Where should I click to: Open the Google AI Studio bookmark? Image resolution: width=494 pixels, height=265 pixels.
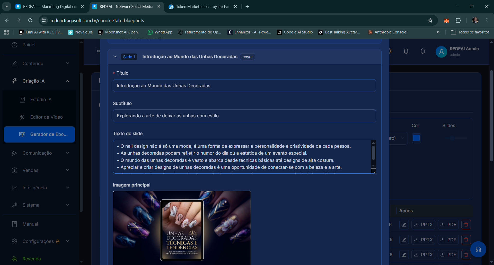295,32
